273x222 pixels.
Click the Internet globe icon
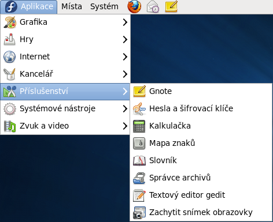point(10,57)
